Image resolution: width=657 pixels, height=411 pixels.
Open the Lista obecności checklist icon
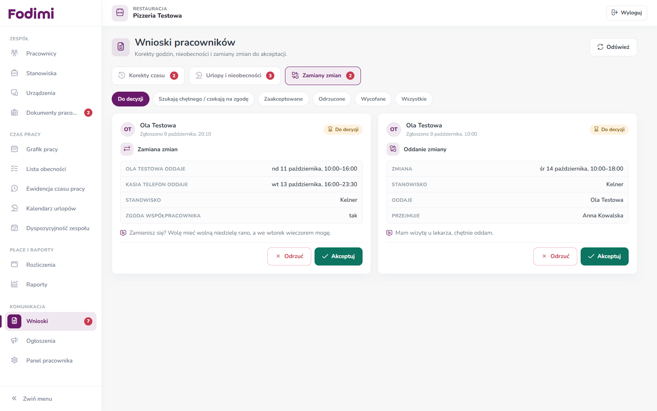[14, 169]
